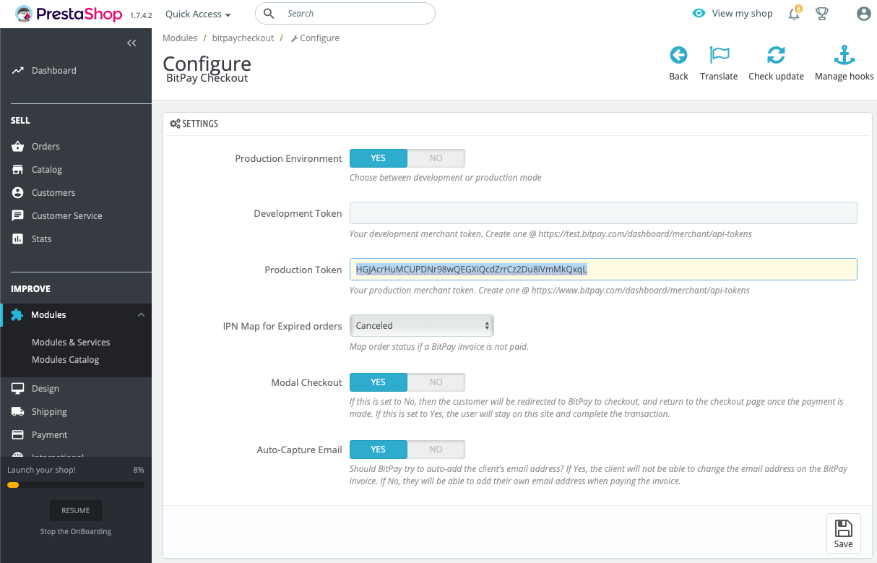The image size is (877, 563).
Task: Click the Dashboard sidebar label
Action: pyautogui.click(x=54, y=71)
